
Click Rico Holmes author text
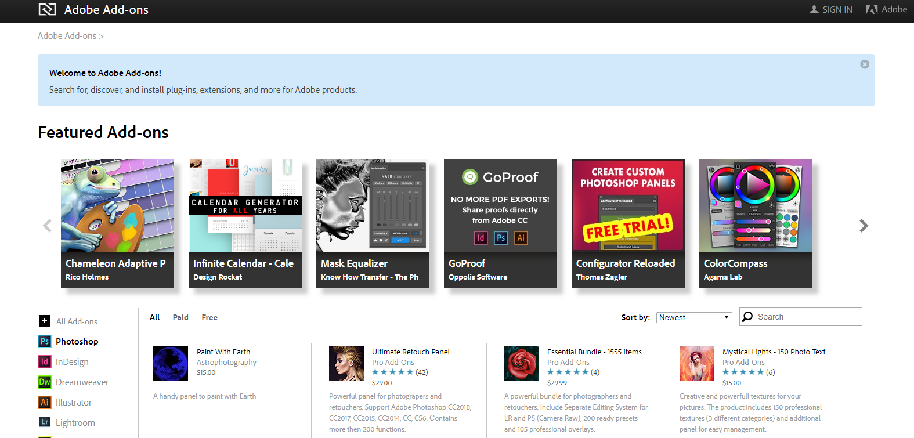[x=87, y=277]
